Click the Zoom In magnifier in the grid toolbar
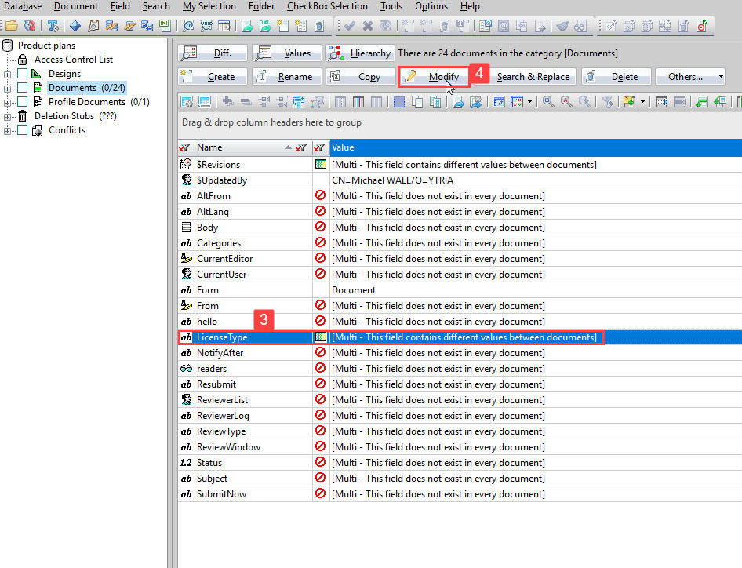The width and height of the screenshot is (742, 568). tap(547, 102)
